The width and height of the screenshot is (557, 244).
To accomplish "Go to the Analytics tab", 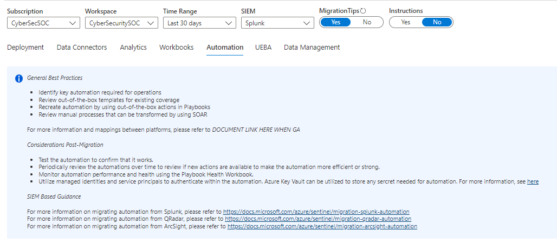I will [133, 48].
